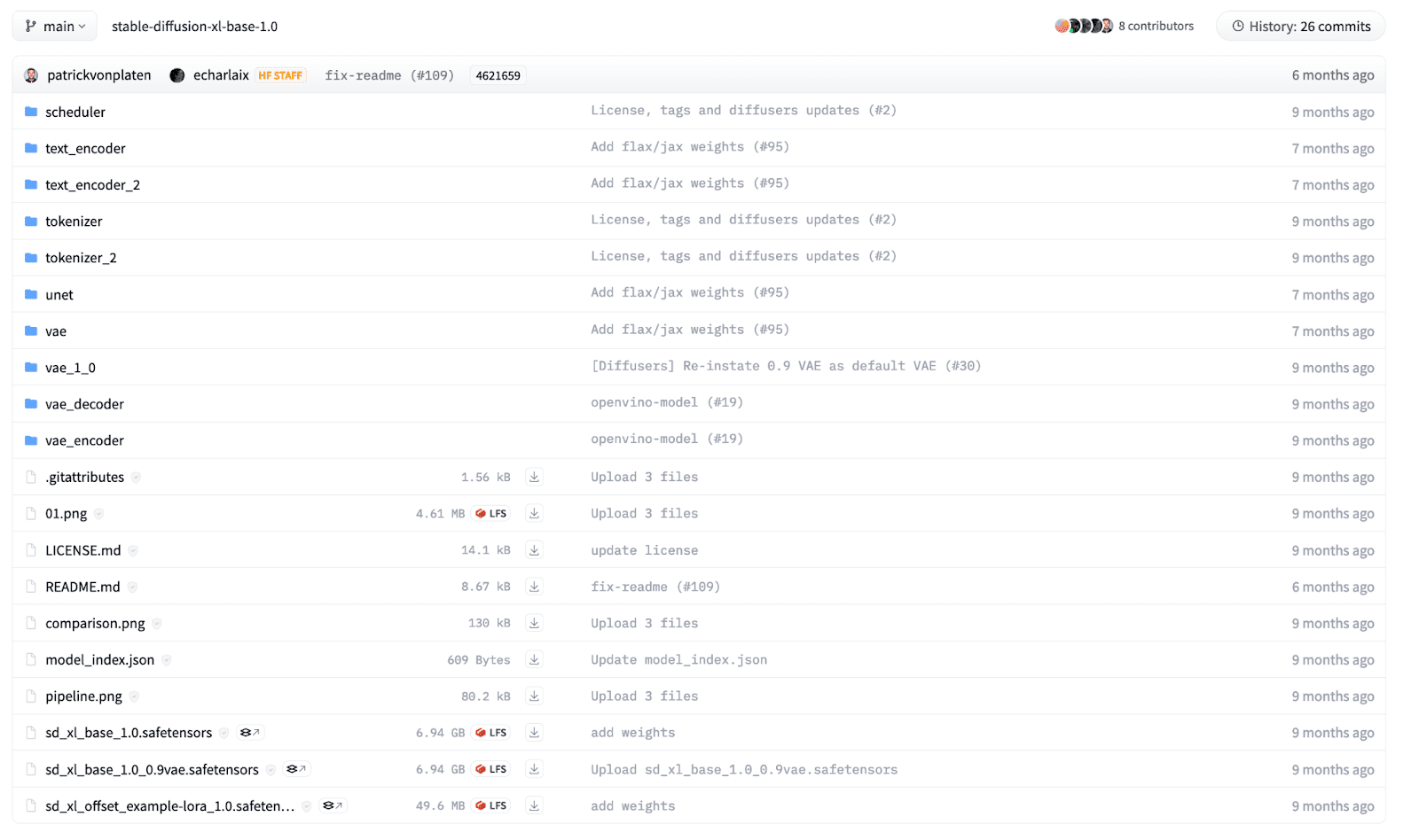
Task: Open the text_encoder folder
Action: (x=85, y=148)
